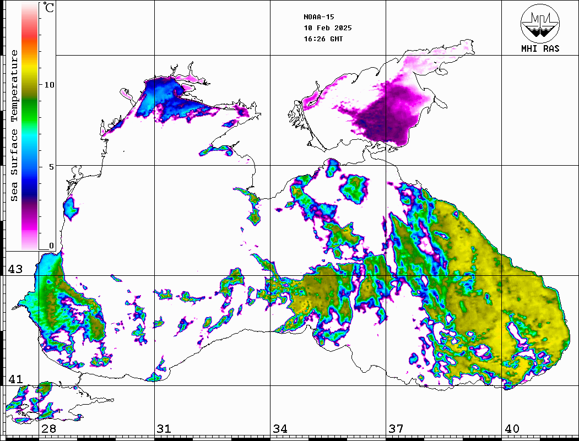Viewport: 579px width, 441px height.
Task: Click the MHI RAS logo emblem
Action: click(540, 23)
